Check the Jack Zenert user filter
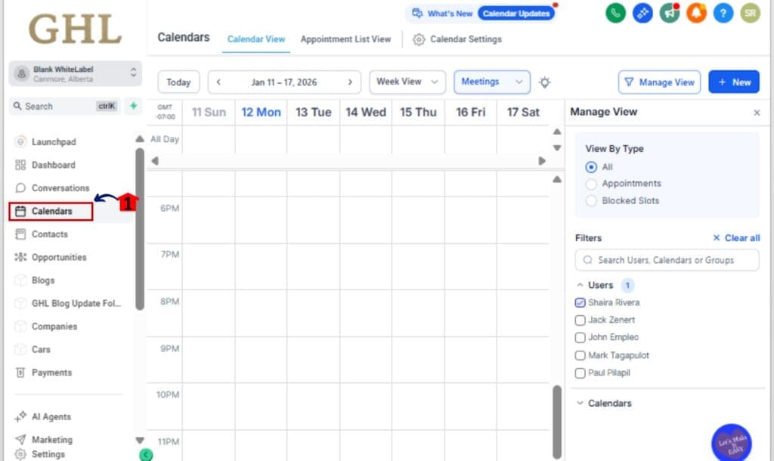The height and width of the screenshot is (461, 774). point(580,320)
